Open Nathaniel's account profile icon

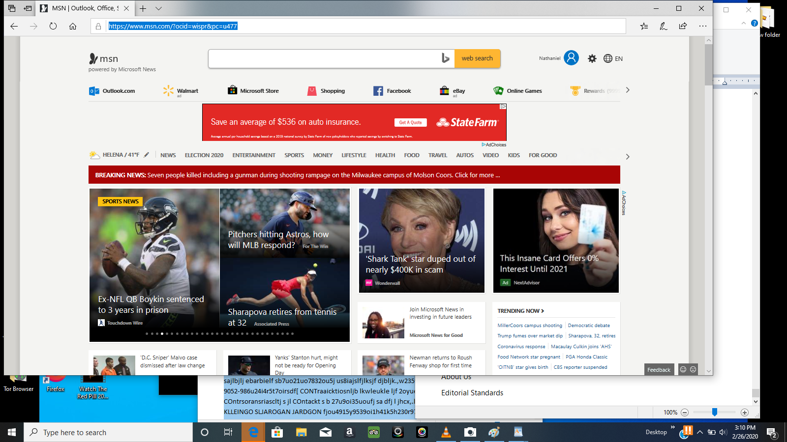point(571,58)
